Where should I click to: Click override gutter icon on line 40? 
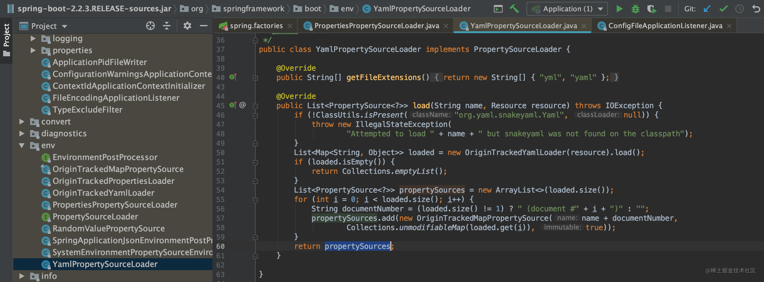coord(233,77)
